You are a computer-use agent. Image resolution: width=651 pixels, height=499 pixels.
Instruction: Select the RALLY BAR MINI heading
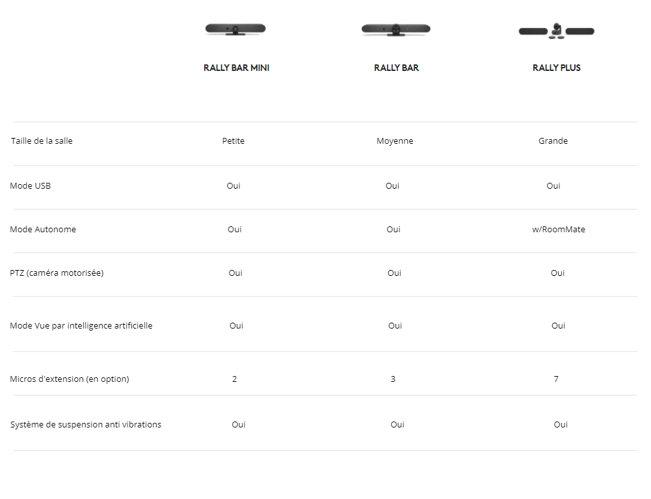pos(236,68)
